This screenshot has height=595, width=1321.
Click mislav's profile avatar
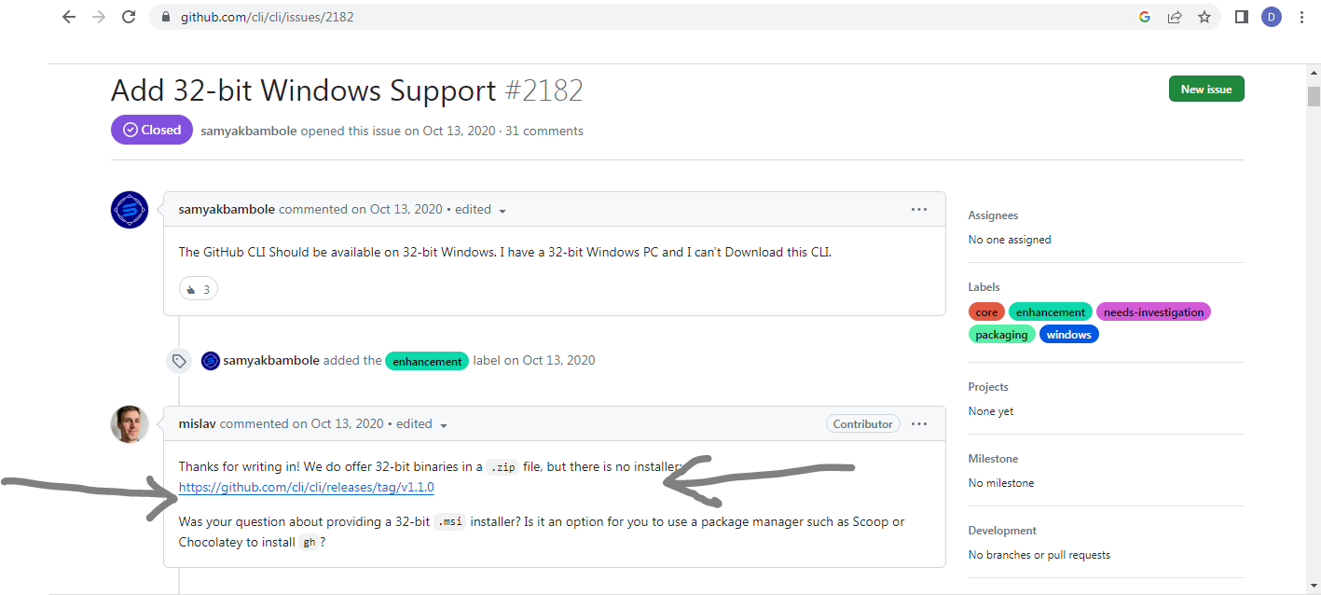pyautogui.click(x=129, y=424)
